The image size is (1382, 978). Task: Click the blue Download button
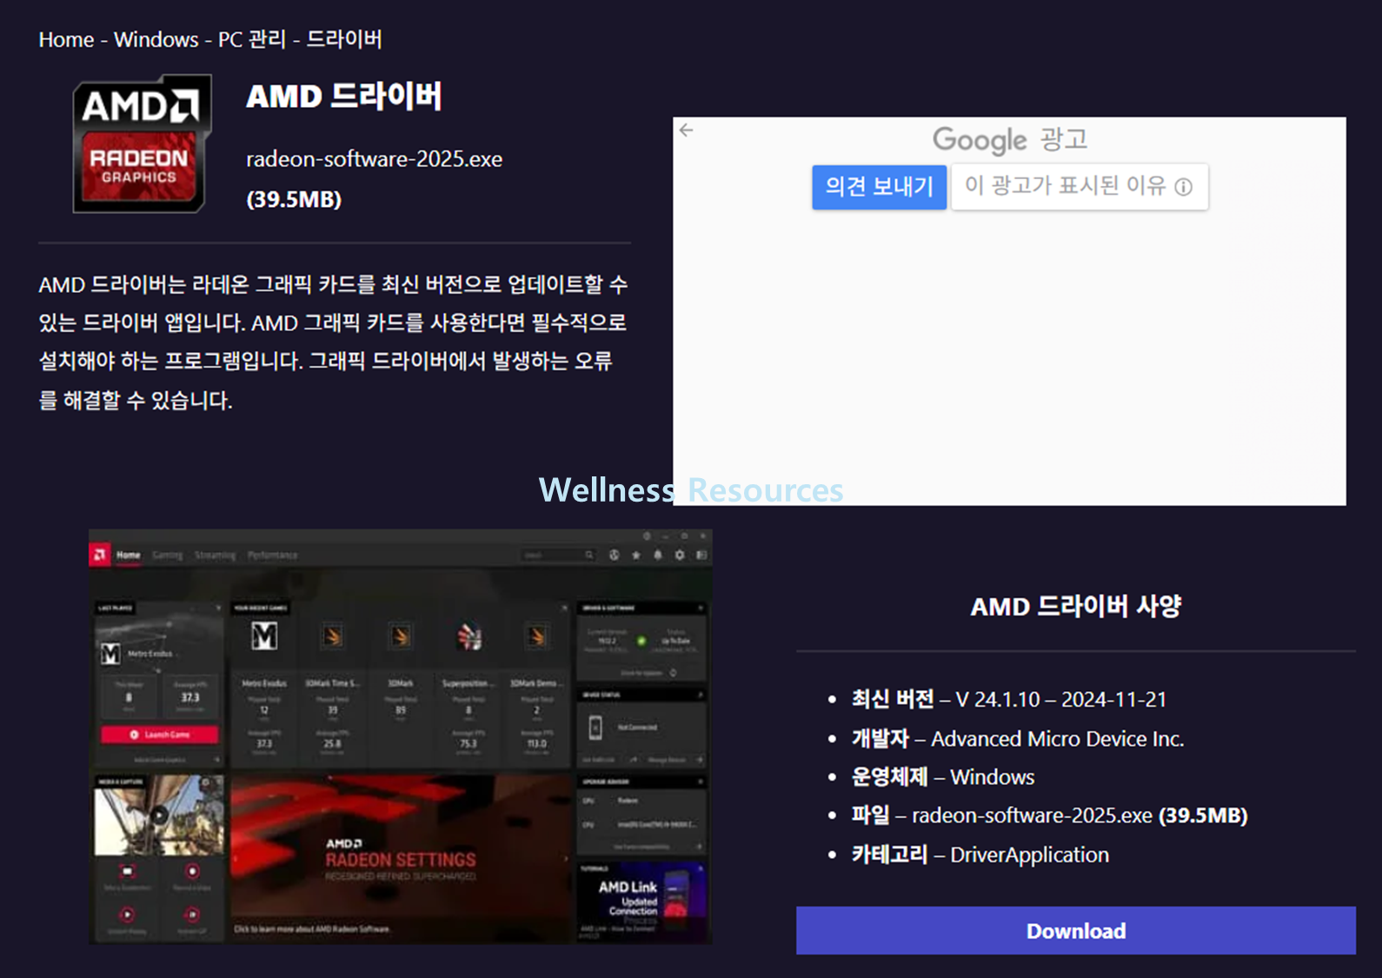point(1075,930)
